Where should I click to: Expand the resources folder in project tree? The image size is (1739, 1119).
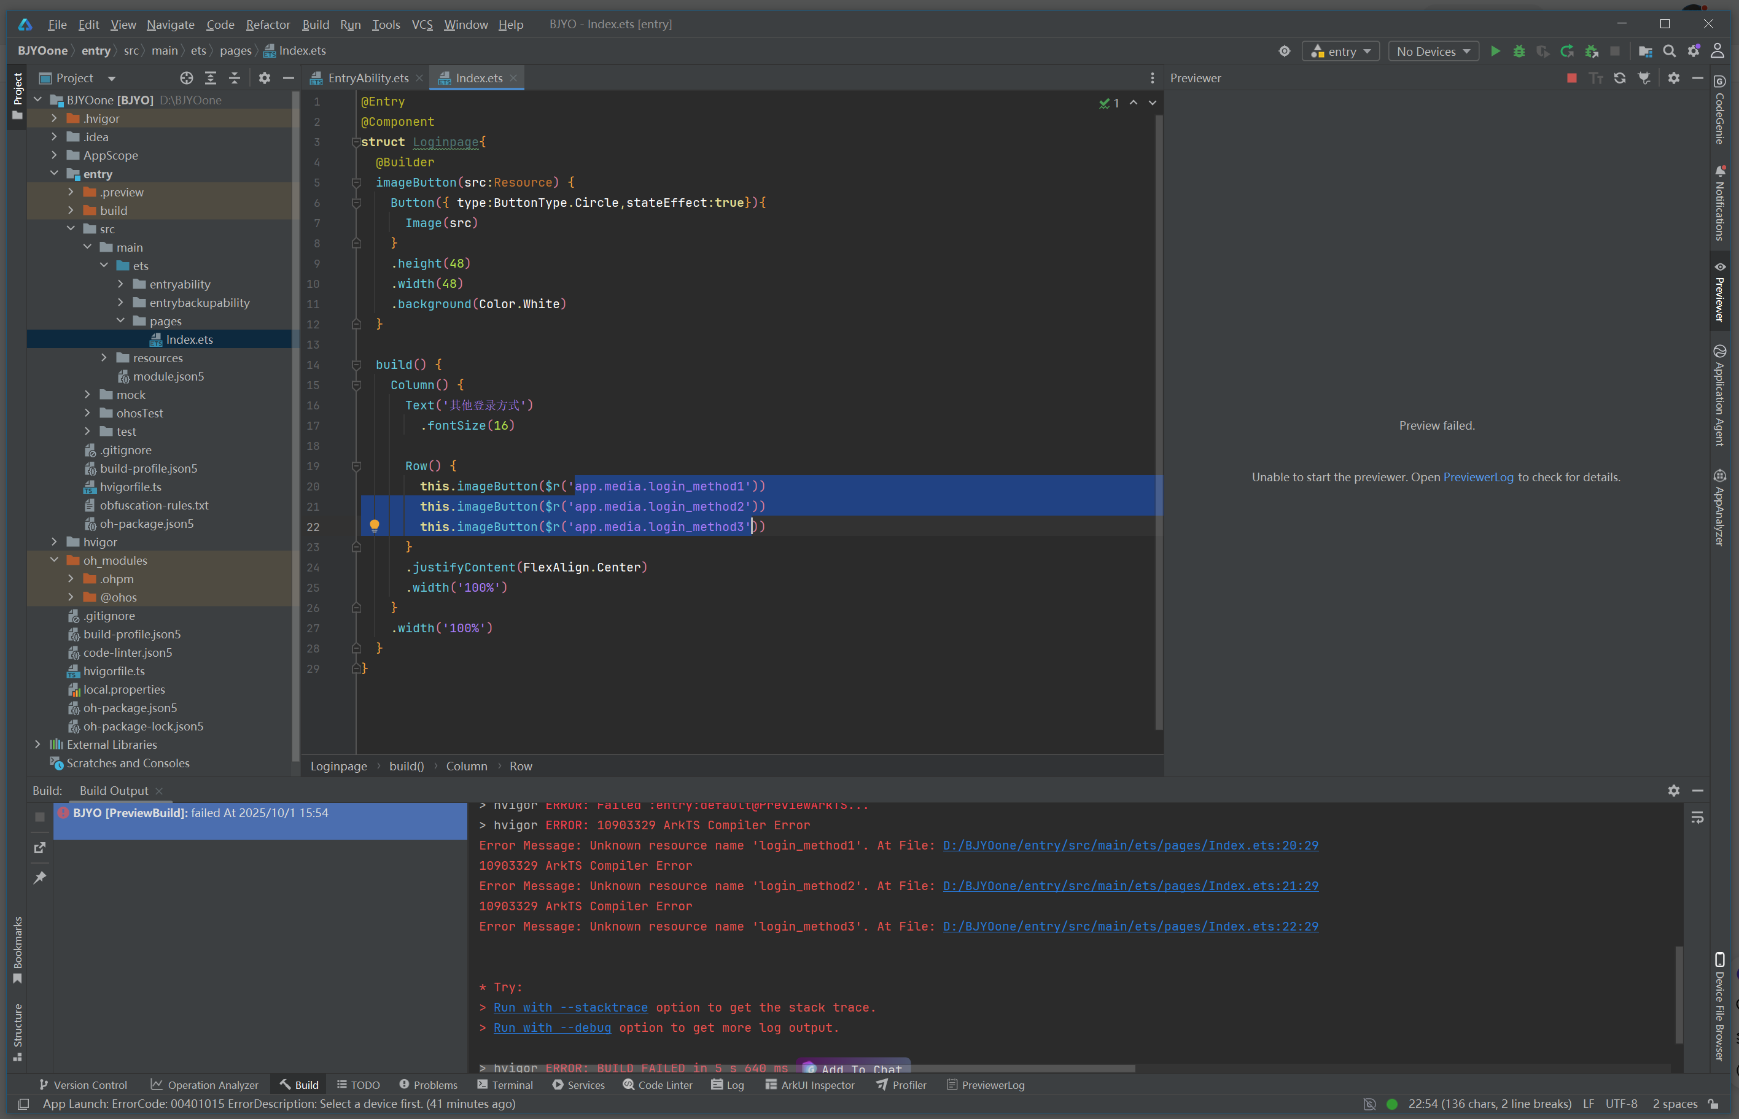pyautogui.click(x=104, y=358)
